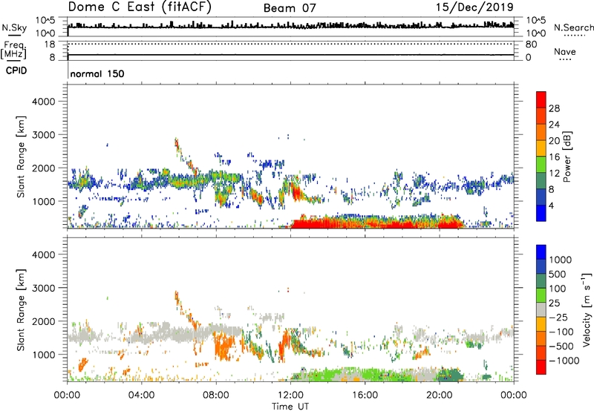
Task: Click the "-1000" tick on the Velocity colorbar
Action: (564, 361)
